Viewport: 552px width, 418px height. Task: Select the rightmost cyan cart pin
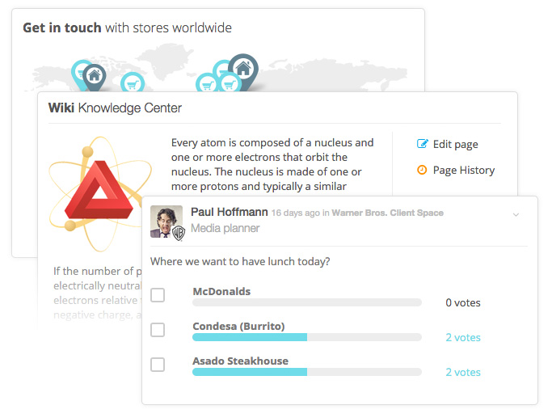pyautogui.click(x=230, y=84)
